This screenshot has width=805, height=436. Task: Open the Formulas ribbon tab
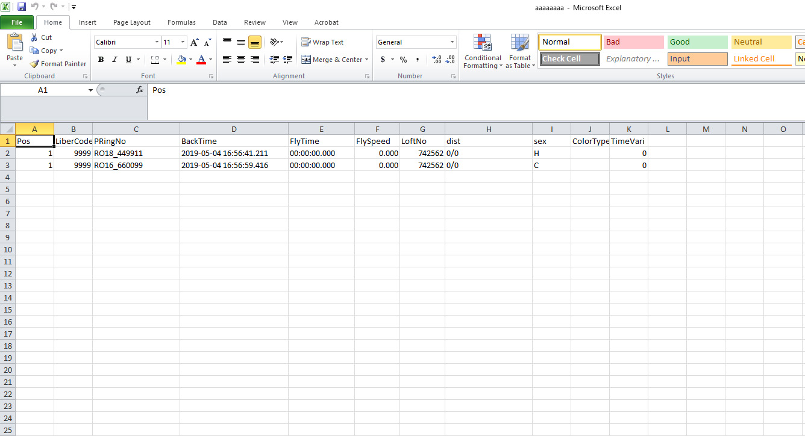click(181, 22)
